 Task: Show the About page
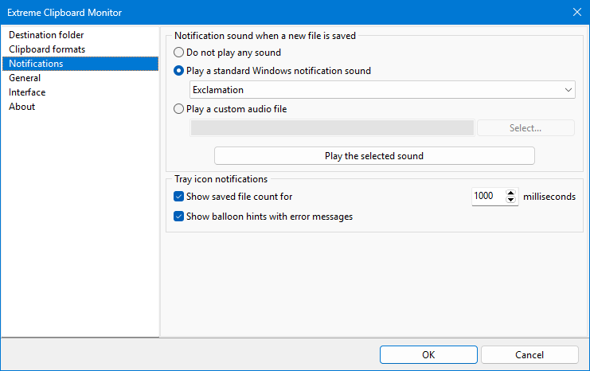point(80,107)
